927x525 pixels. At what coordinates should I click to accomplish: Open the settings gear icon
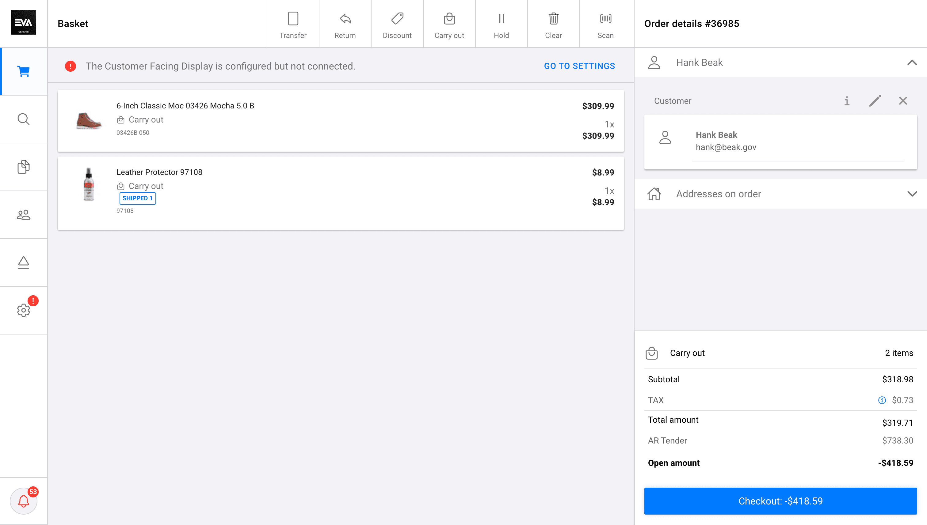point(24,310)
